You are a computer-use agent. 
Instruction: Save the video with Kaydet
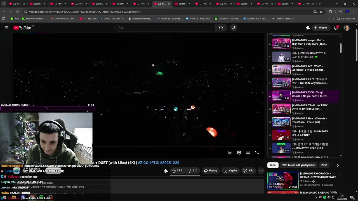230,171
